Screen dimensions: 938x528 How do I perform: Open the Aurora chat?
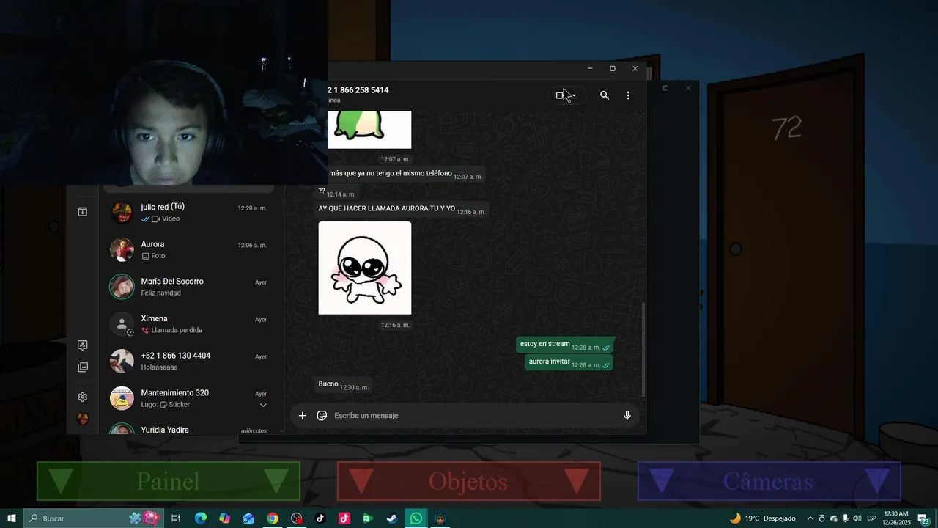pyautogui.click(x=191, y=250)
